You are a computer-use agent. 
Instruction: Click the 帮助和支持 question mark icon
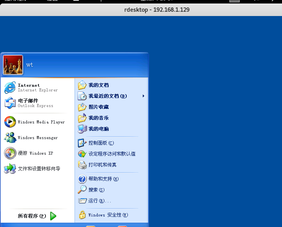pos(82,179)
